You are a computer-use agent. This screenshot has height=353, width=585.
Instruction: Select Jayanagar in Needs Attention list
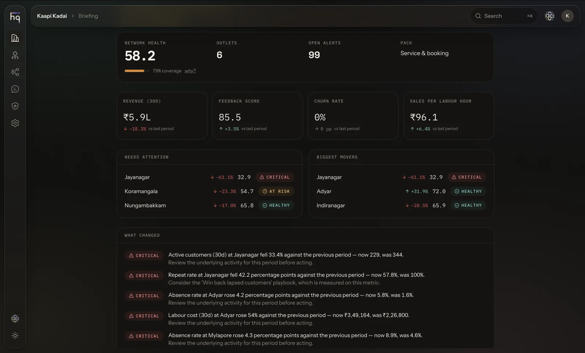pos(209,177)
